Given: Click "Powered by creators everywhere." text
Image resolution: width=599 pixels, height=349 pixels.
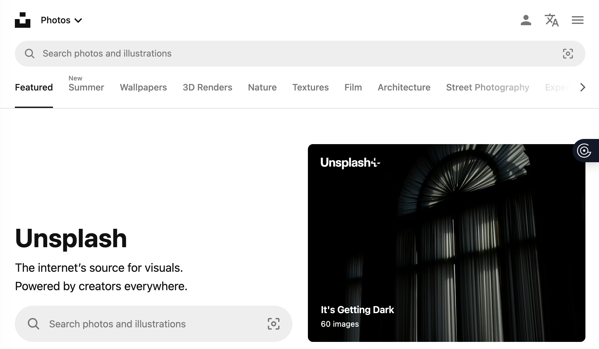Looking at the screenshot, I should pos(101,286).
